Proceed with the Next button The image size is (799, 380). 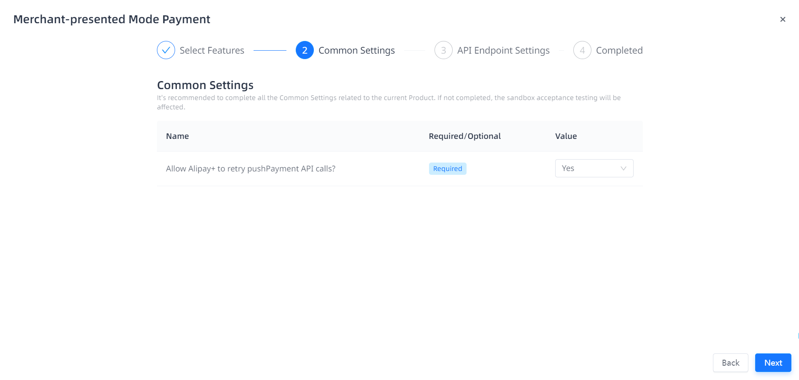[x=773, y=363]
